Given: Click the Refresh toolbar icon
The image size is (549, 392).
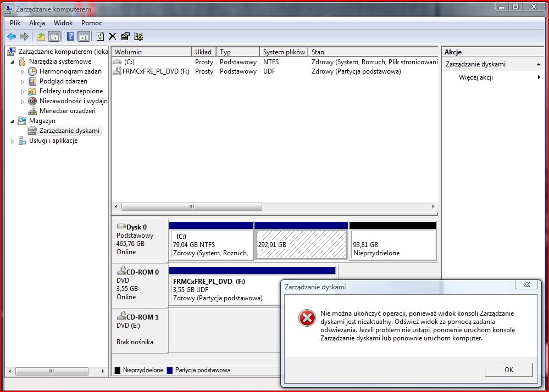Looking at the screenshot, I should [x=100, y=36].
